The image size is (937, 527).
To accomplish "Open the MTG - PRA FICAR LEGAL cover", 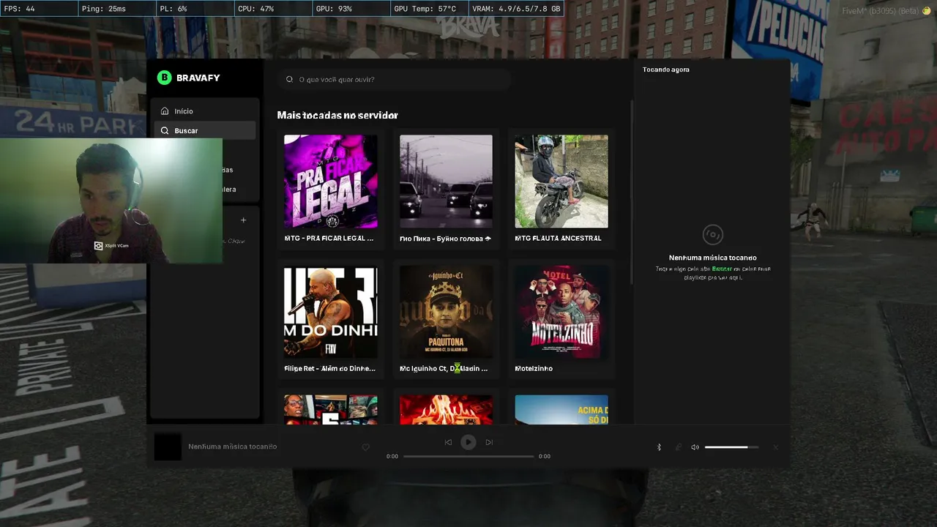I will (x=331, y=182).
